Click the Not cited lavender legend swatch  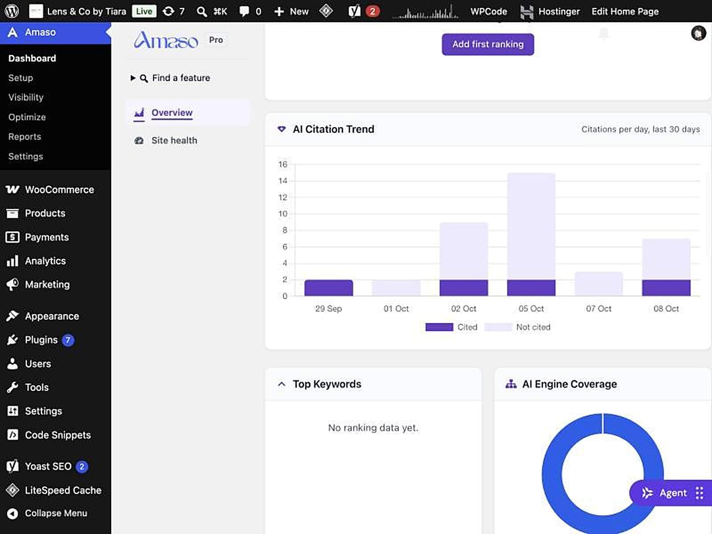[x=498, y=327]
